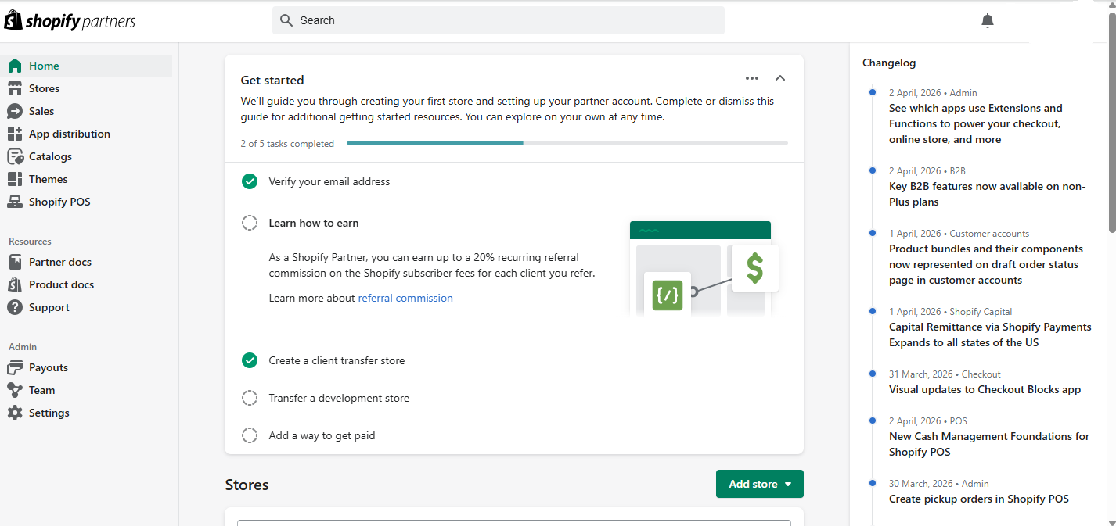Viewport: 1116px width, 526px height.
Task: Click the Shopify Partners logo
Action: pos(69,20)
